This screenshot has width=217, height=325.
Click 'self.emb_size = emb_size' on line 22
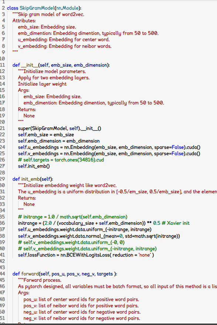(x=46, y=134)
